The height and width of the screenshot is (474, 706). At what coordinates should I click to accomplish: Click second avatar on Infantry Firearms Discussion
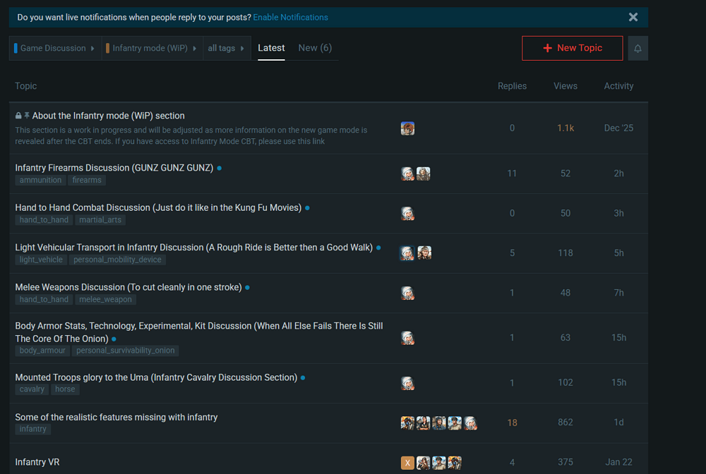point(423,174)
